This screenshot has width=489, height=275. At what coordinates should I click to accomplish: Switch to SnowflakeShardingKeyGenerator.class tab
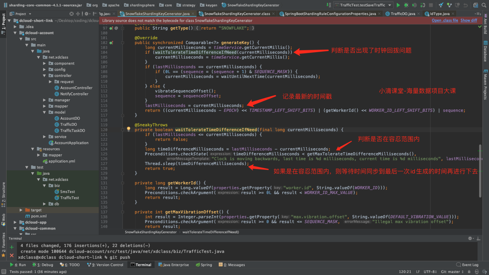coord(237,14)
